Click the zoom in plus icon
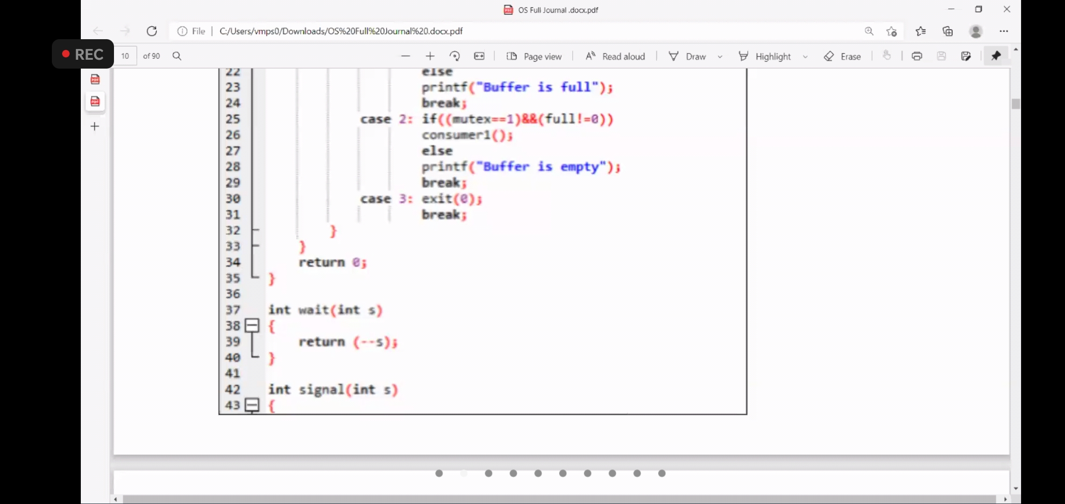This screenshot has height=504, width=1065. [430, 56]
